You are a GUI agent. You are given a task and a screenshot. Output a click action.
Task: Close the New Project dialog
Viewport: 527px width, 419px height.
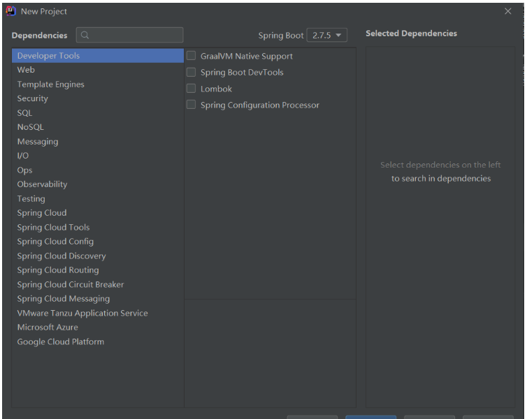coord(508,11)
